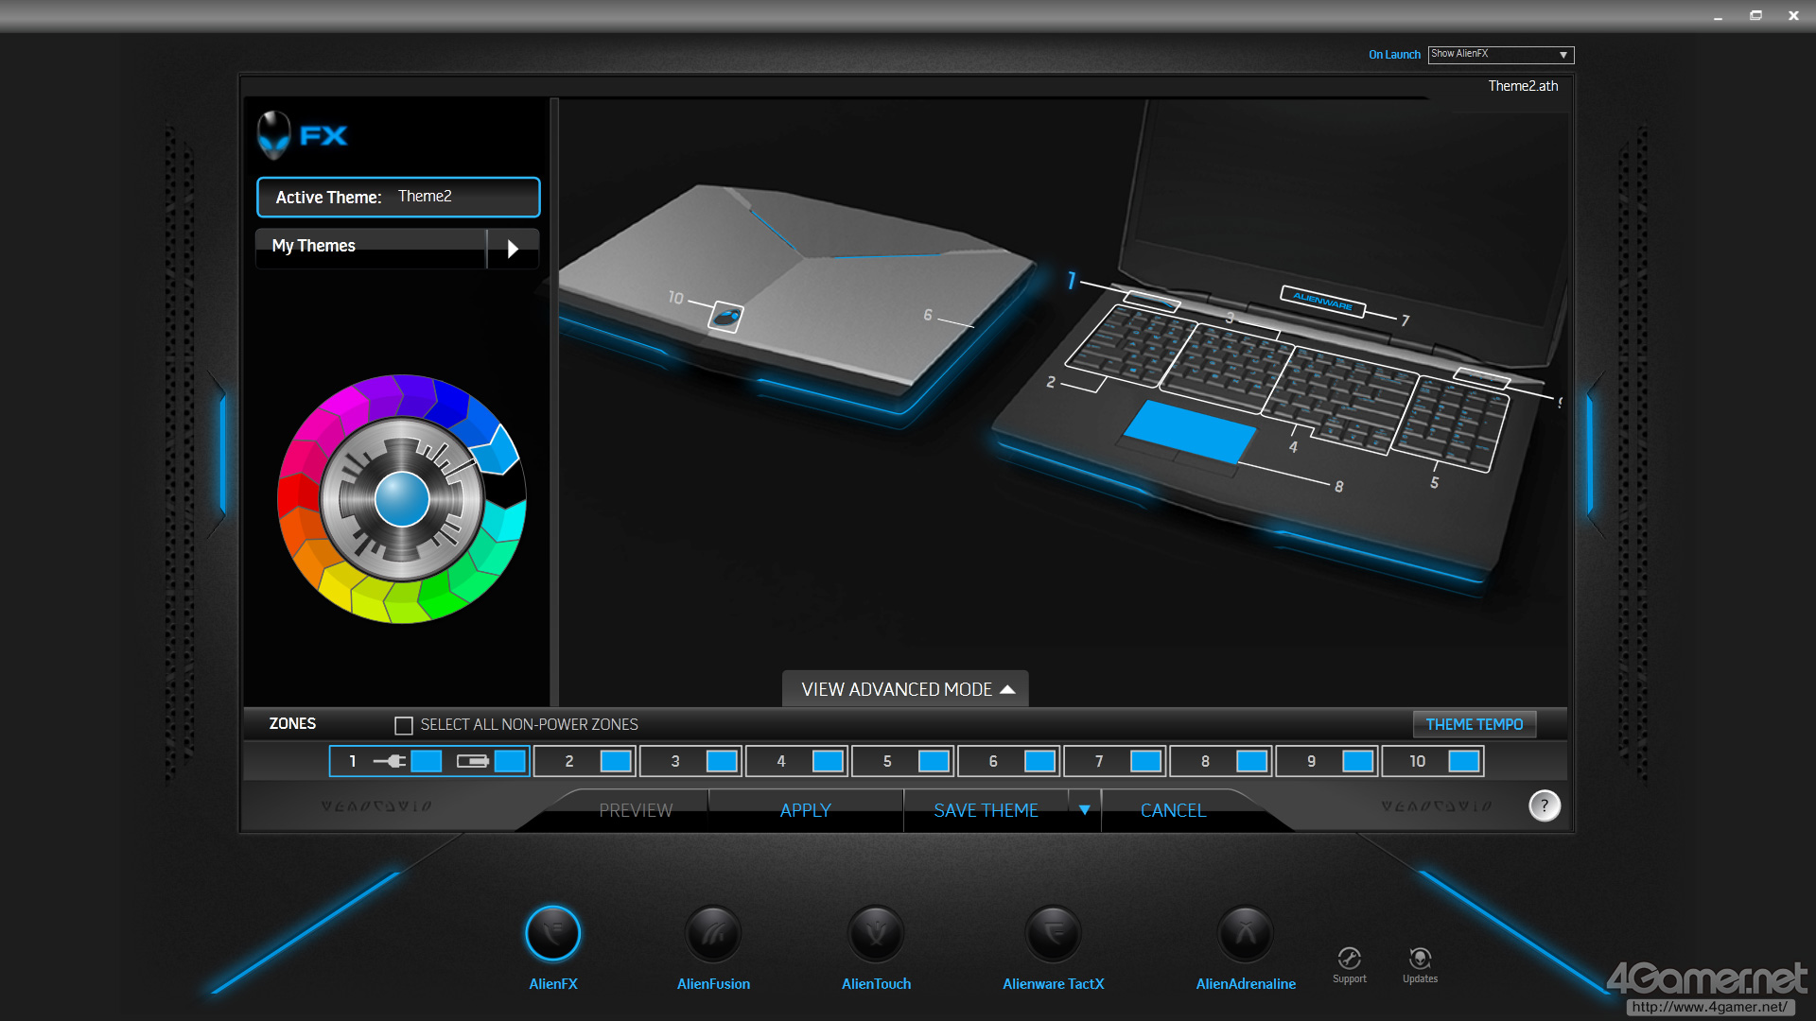
Task: Click the blue touchpad on the laptop preview
Action: (x=1190, y=430)
